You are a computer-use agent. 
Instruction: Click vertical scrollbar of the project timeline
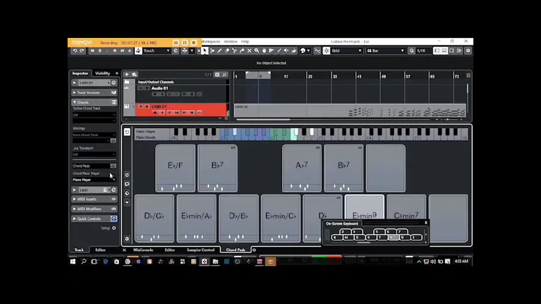(x=467, y=89)
